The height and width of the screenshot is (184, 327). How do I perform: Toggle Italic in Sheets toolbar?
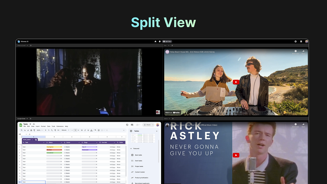pos(85,130)
